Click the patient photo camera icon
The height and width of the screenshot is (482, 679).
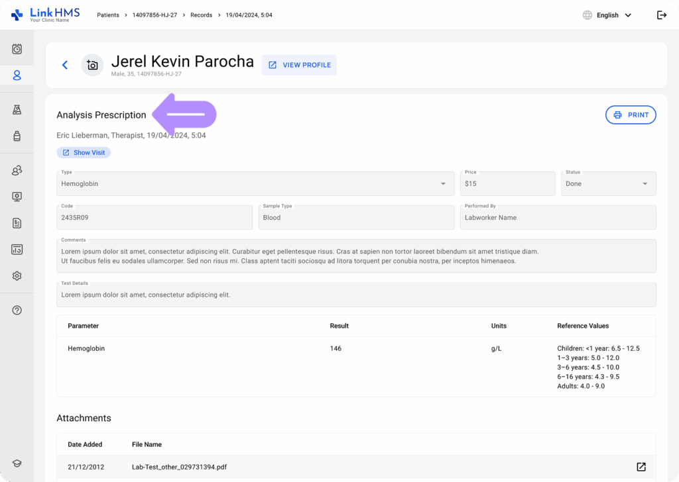click(x=92, y=65)
